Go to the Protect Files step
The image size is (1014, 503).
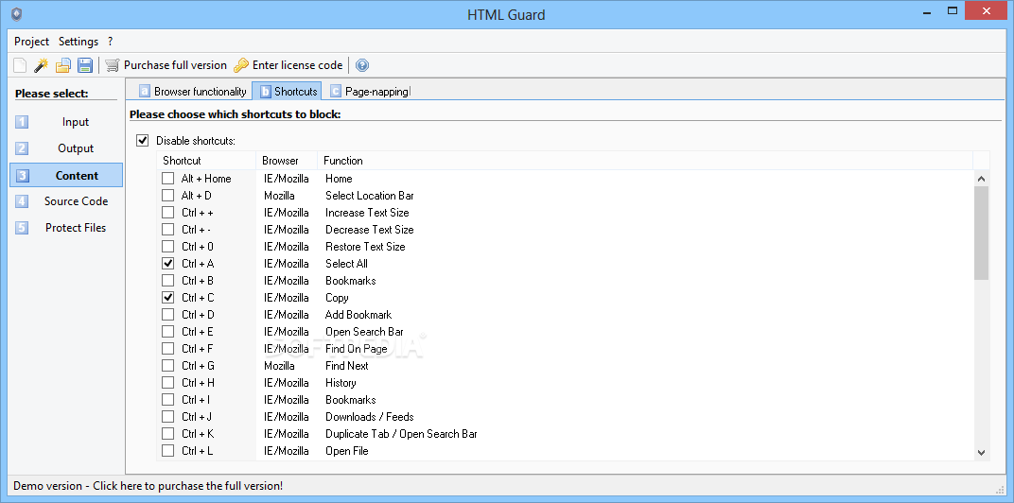coord(66,228)
